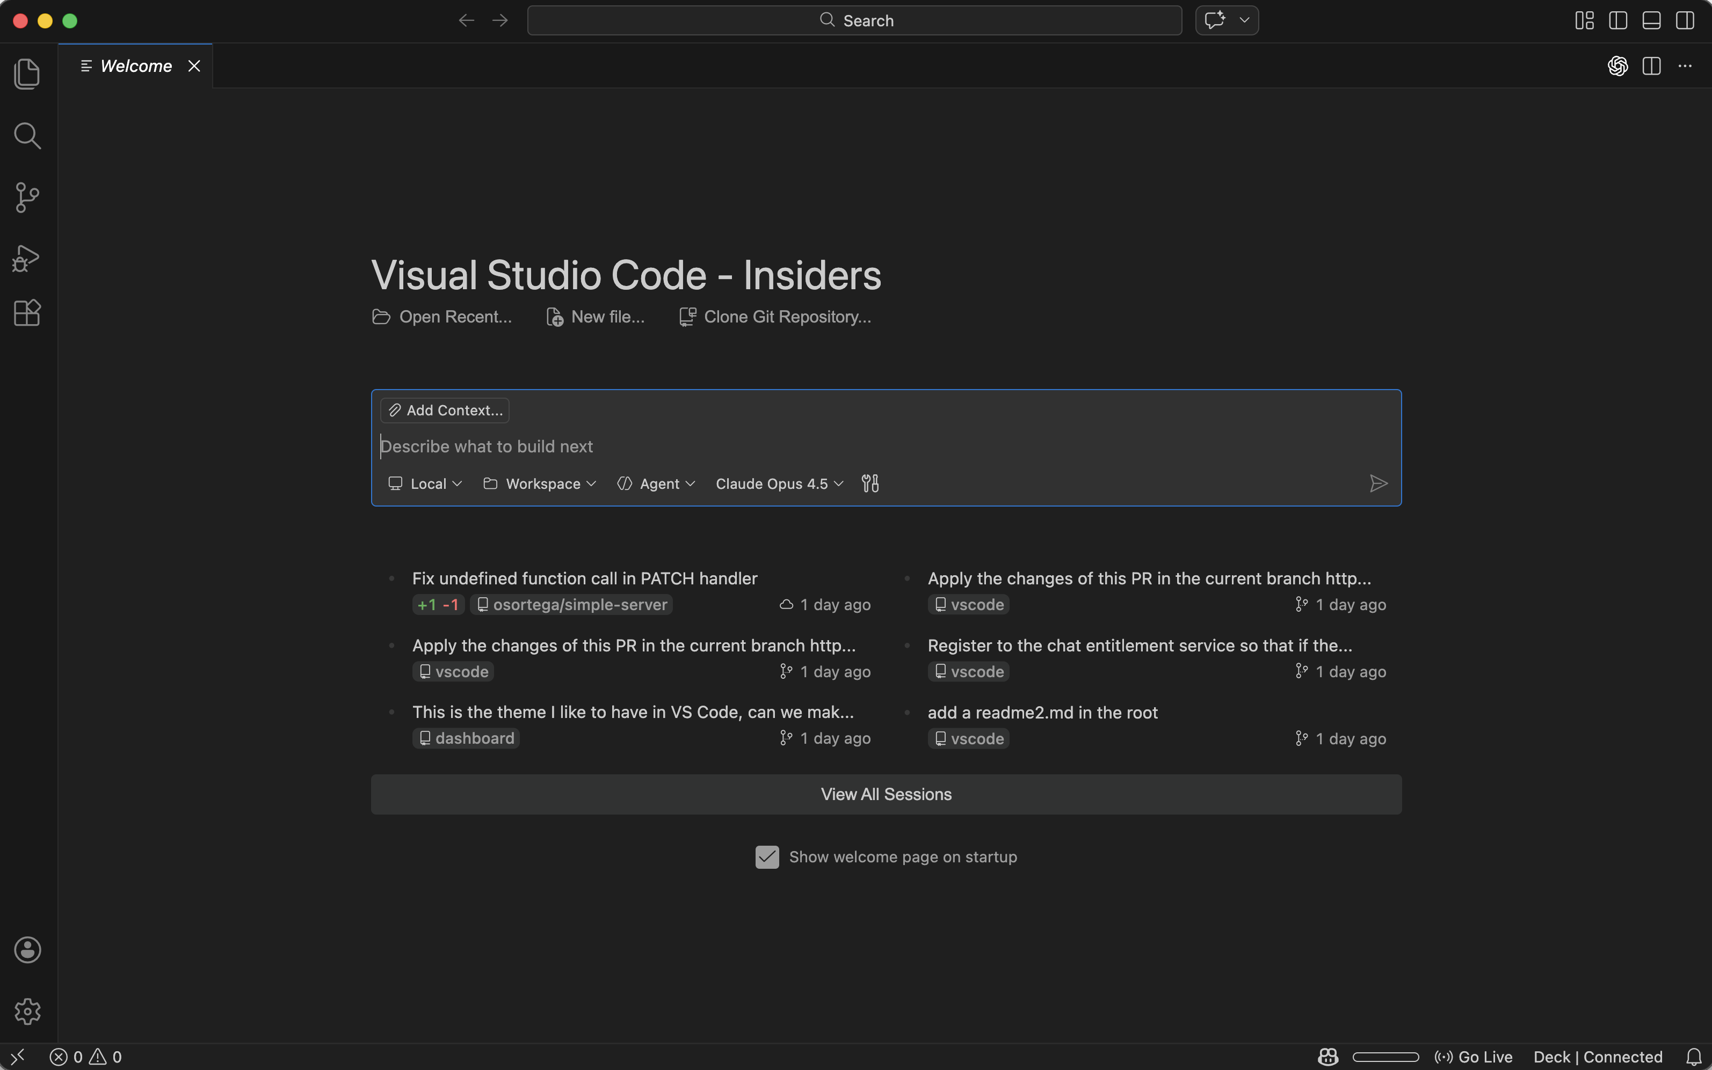Open Search in the activity bar
1712x1070 pixels.
(x=27, y=135)
